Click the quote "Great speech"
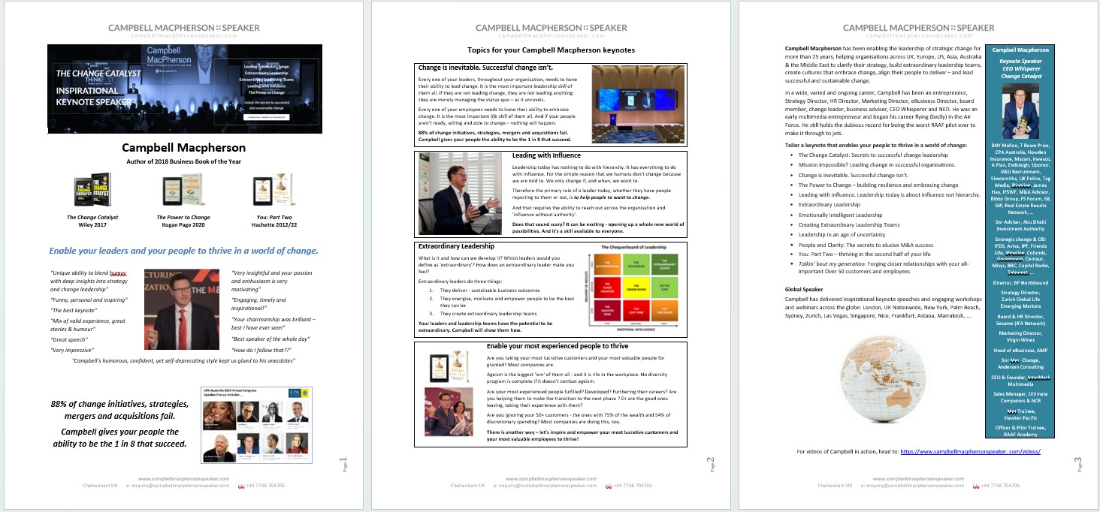Image resolution: width=1100 pixels, height=512 pixels. click(x=69, y=339)
